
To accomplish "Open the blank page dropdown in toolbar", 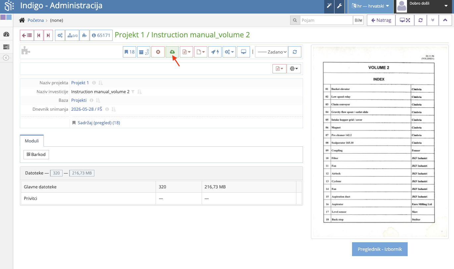I will pyautogui.click(x=201, y=52).
